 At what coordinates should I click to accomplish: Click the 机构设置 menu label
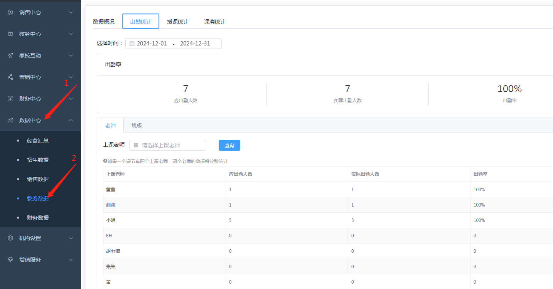30,238
